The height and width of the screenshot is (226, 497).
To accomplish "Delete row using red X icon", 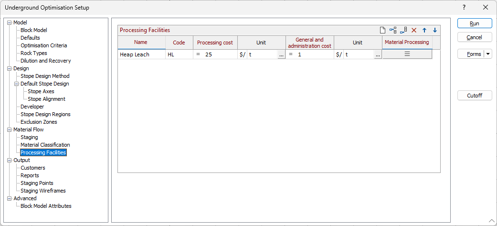I will (x=413, y=30).
